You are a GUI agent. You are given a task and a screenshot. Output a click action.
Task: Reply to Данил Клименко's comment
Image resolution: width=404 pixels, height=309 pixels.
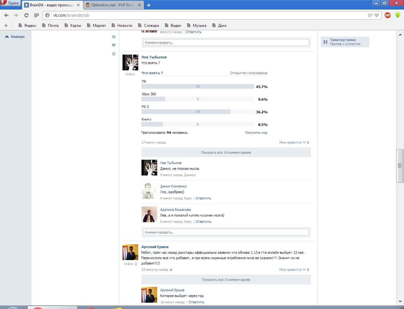pyautogui.click(x=203, y=198)
